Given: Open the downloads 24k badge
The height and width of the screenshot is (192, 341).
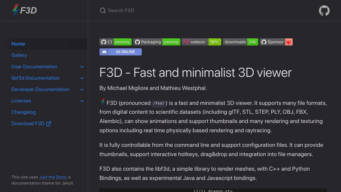Looking at the screenshot, I should (x=240, y=42).
